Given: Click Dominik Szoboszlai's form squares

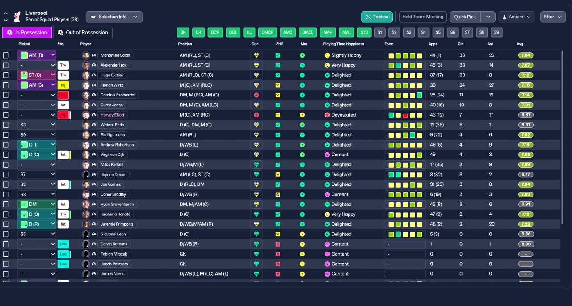Looking at the screenshot, I should coord(405,95).
